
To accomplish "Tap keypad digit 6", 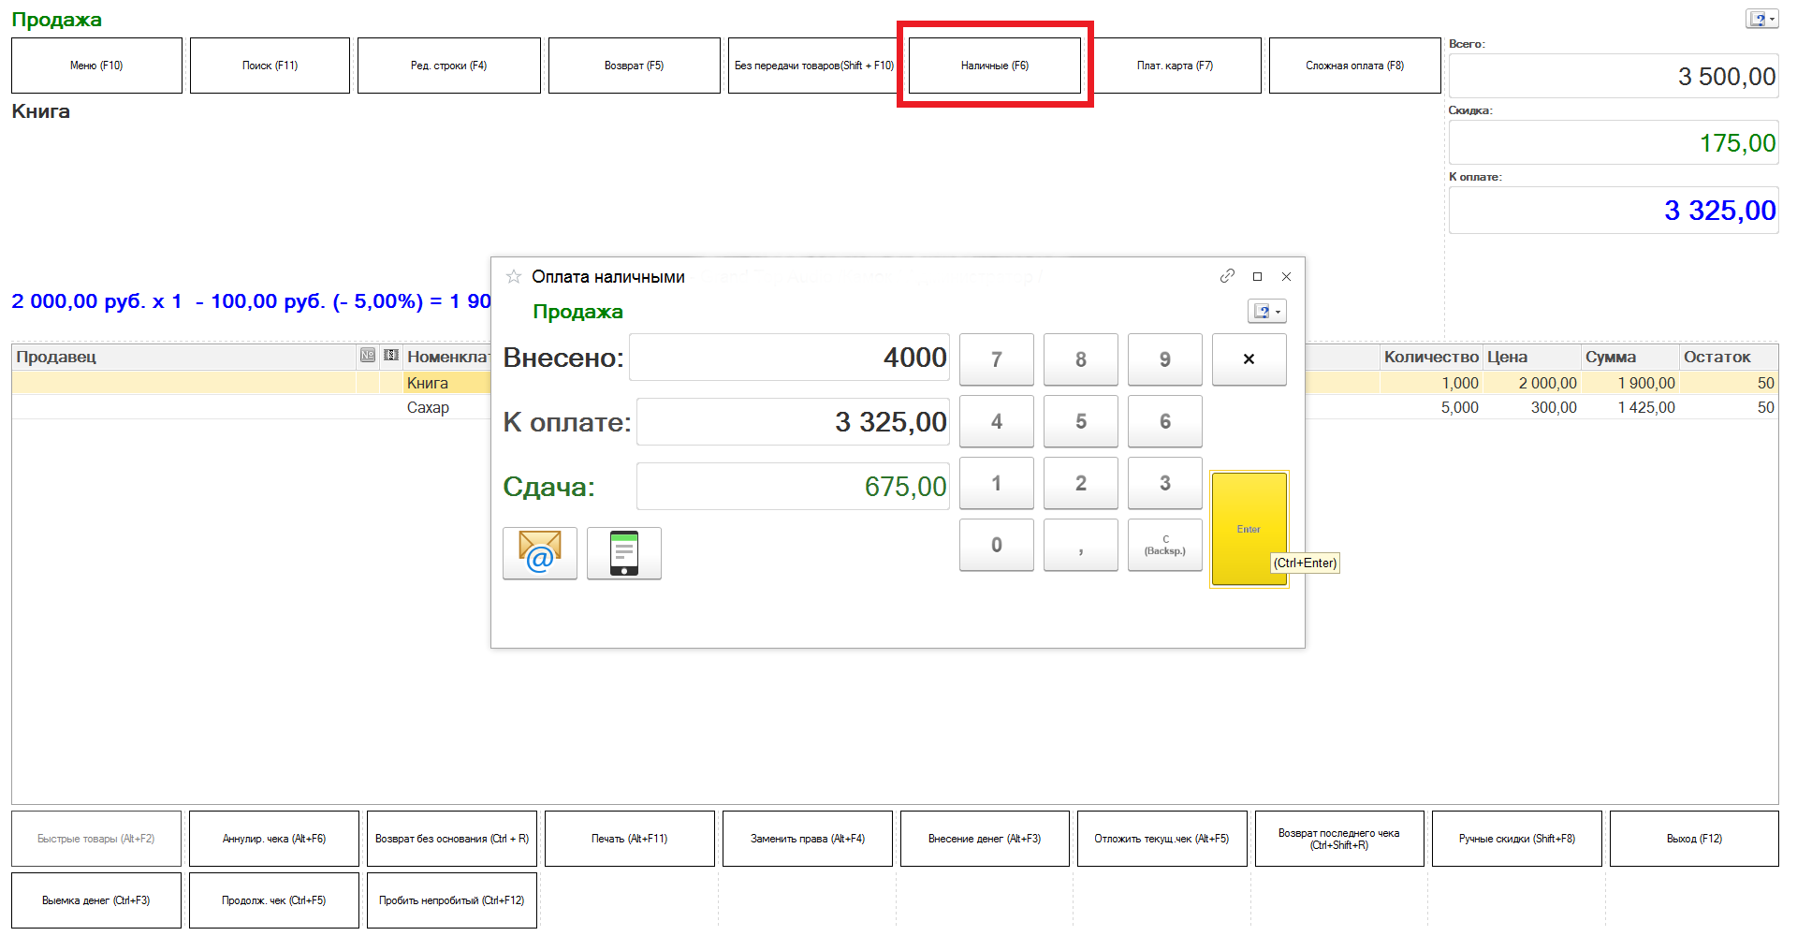I will point(1165,421).
